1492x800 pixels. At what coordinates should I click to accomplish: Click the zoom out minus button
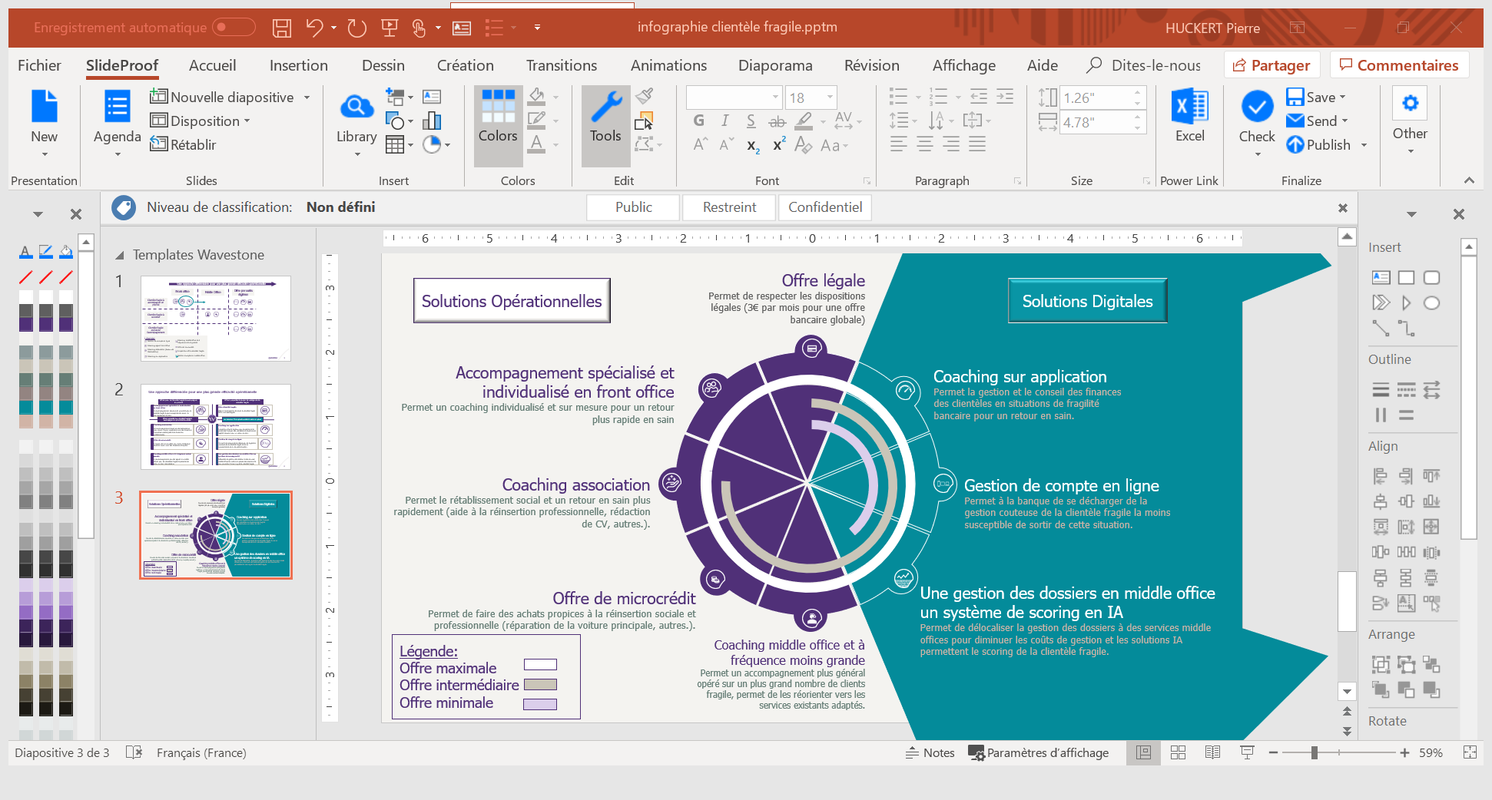1273,752
